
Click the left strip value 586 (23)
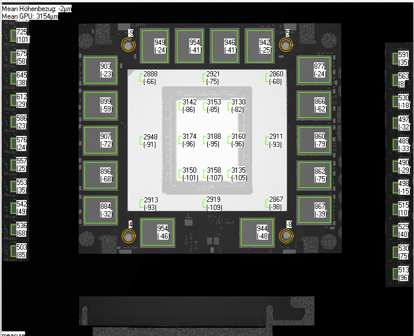pyautogui.click(x=22, y=122)
